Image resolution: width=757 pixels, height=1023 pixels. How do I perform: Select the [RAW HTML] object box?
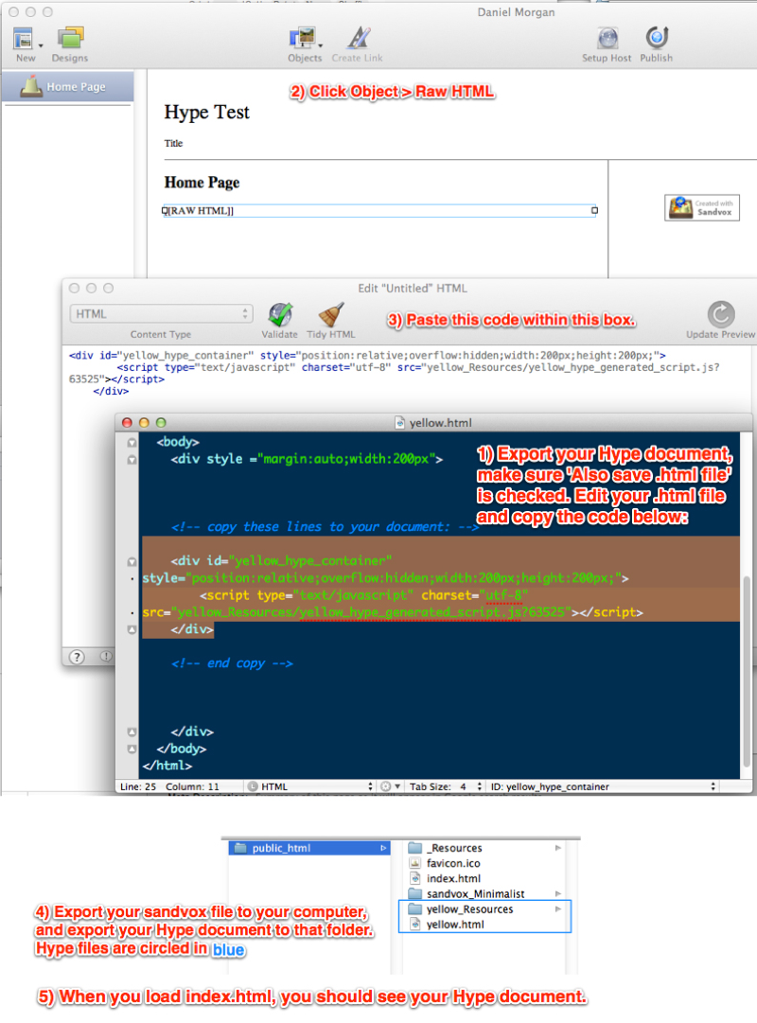coord(378,210)
